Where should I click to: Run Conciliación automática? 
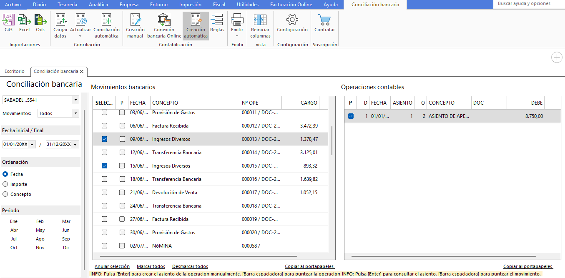click(106, 26)
